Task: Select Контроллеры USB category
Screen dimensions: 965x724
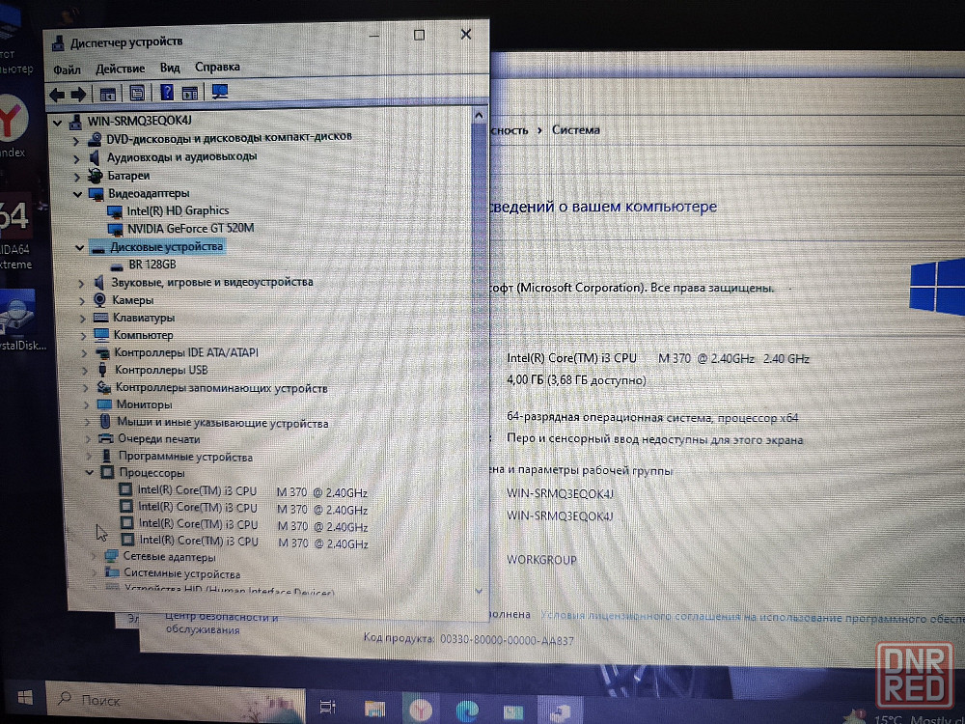Action: (x=161, y=370)
